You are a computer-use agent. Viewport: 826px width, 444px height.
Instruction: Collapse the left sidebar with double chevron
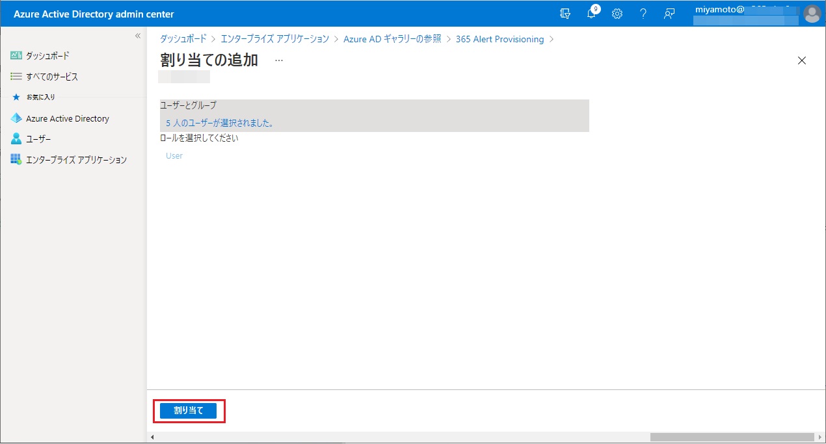(x=137, y=36)
